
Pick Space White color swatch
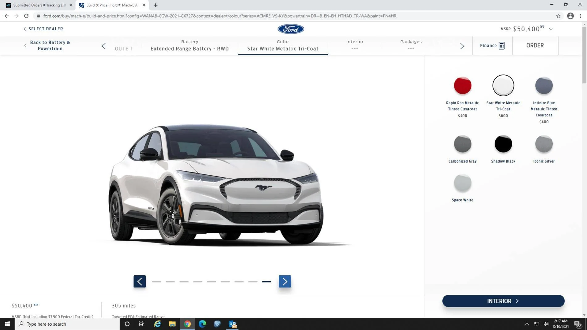[462, 183]
